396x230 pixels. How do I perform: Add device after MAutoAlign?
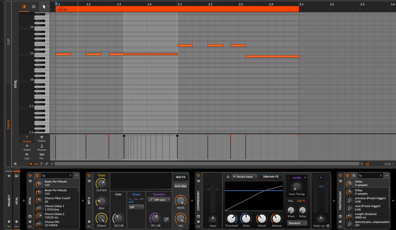(x=393, y=201)
